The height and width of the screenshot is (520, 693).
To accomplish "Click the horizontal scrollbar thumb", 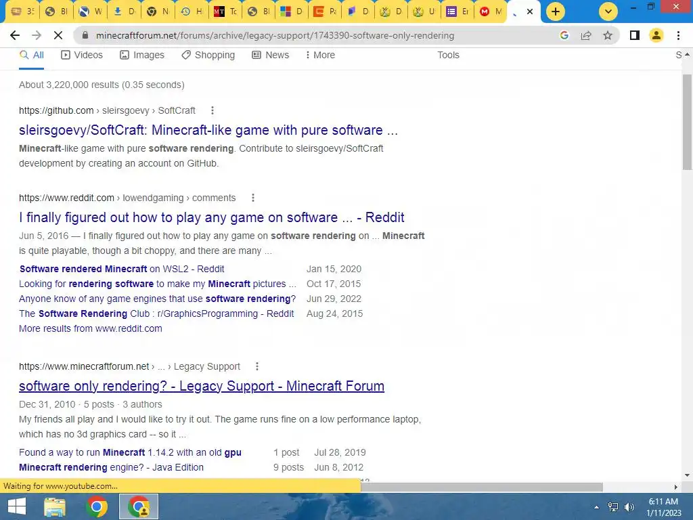I will 482,487.
